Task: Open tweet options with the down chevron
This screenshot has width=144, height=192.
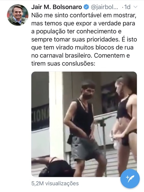Action: point(135,7)
